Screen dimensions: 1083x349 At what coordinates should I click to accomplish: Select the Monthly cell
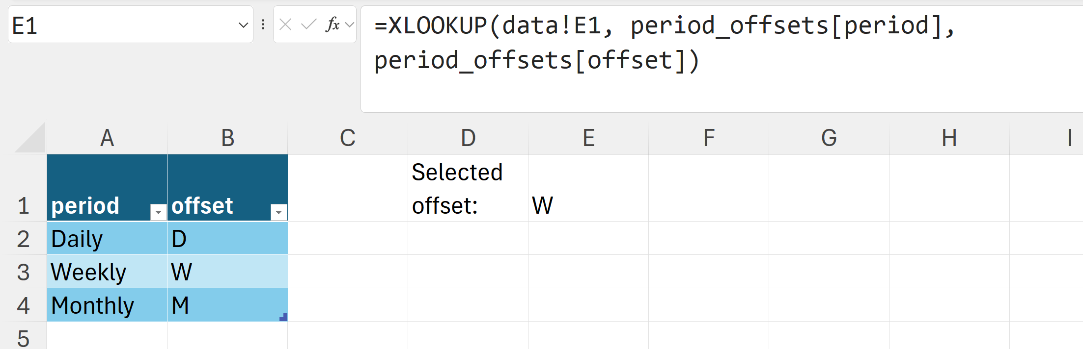tap(107, 305)
